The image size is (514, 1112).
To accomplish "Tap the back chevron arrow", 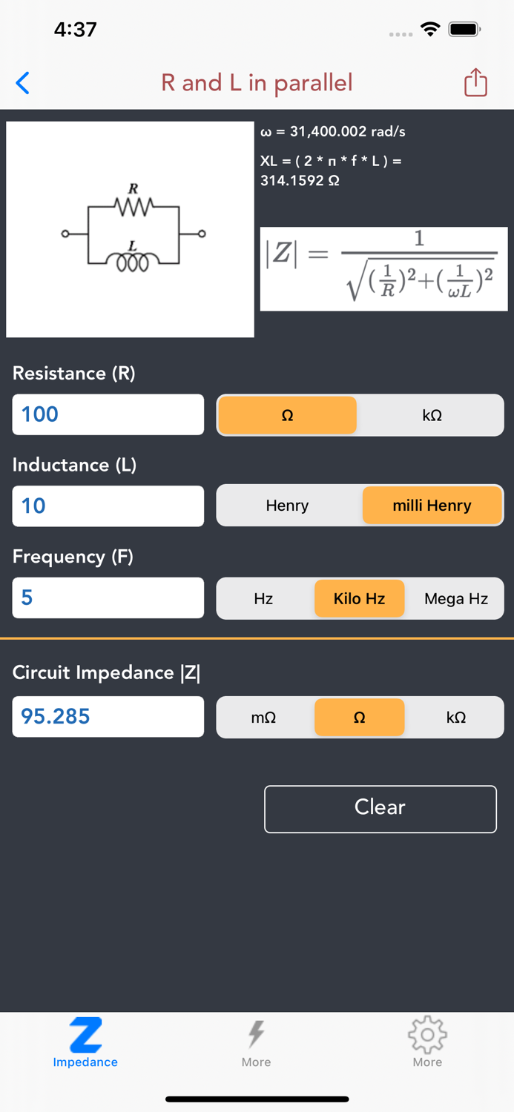I will coord(22,83).
